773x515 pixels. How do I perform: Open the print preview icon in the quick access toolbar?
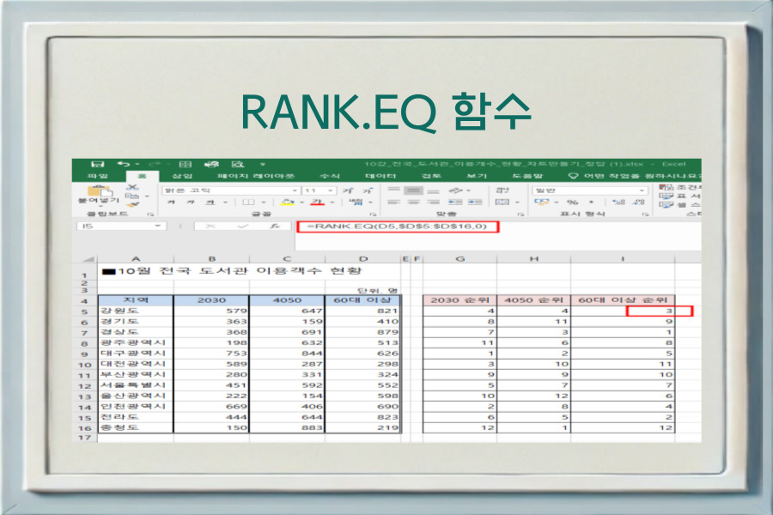[x=238, y=164]
